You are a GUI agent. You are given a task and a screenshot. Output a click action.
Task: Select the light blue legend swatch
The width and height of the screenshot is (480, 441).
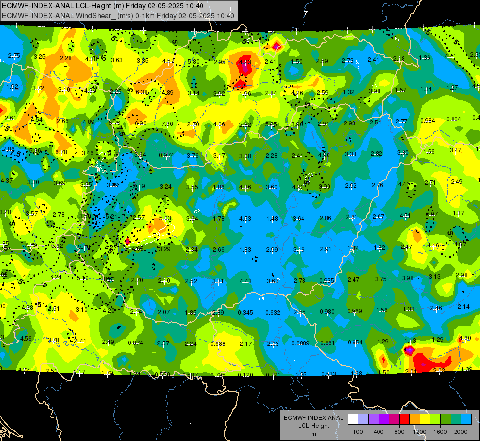[x=466, y=419]
